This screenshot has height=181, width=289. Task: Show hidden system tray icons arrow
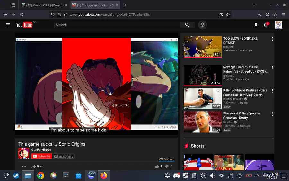pos(257,176)
